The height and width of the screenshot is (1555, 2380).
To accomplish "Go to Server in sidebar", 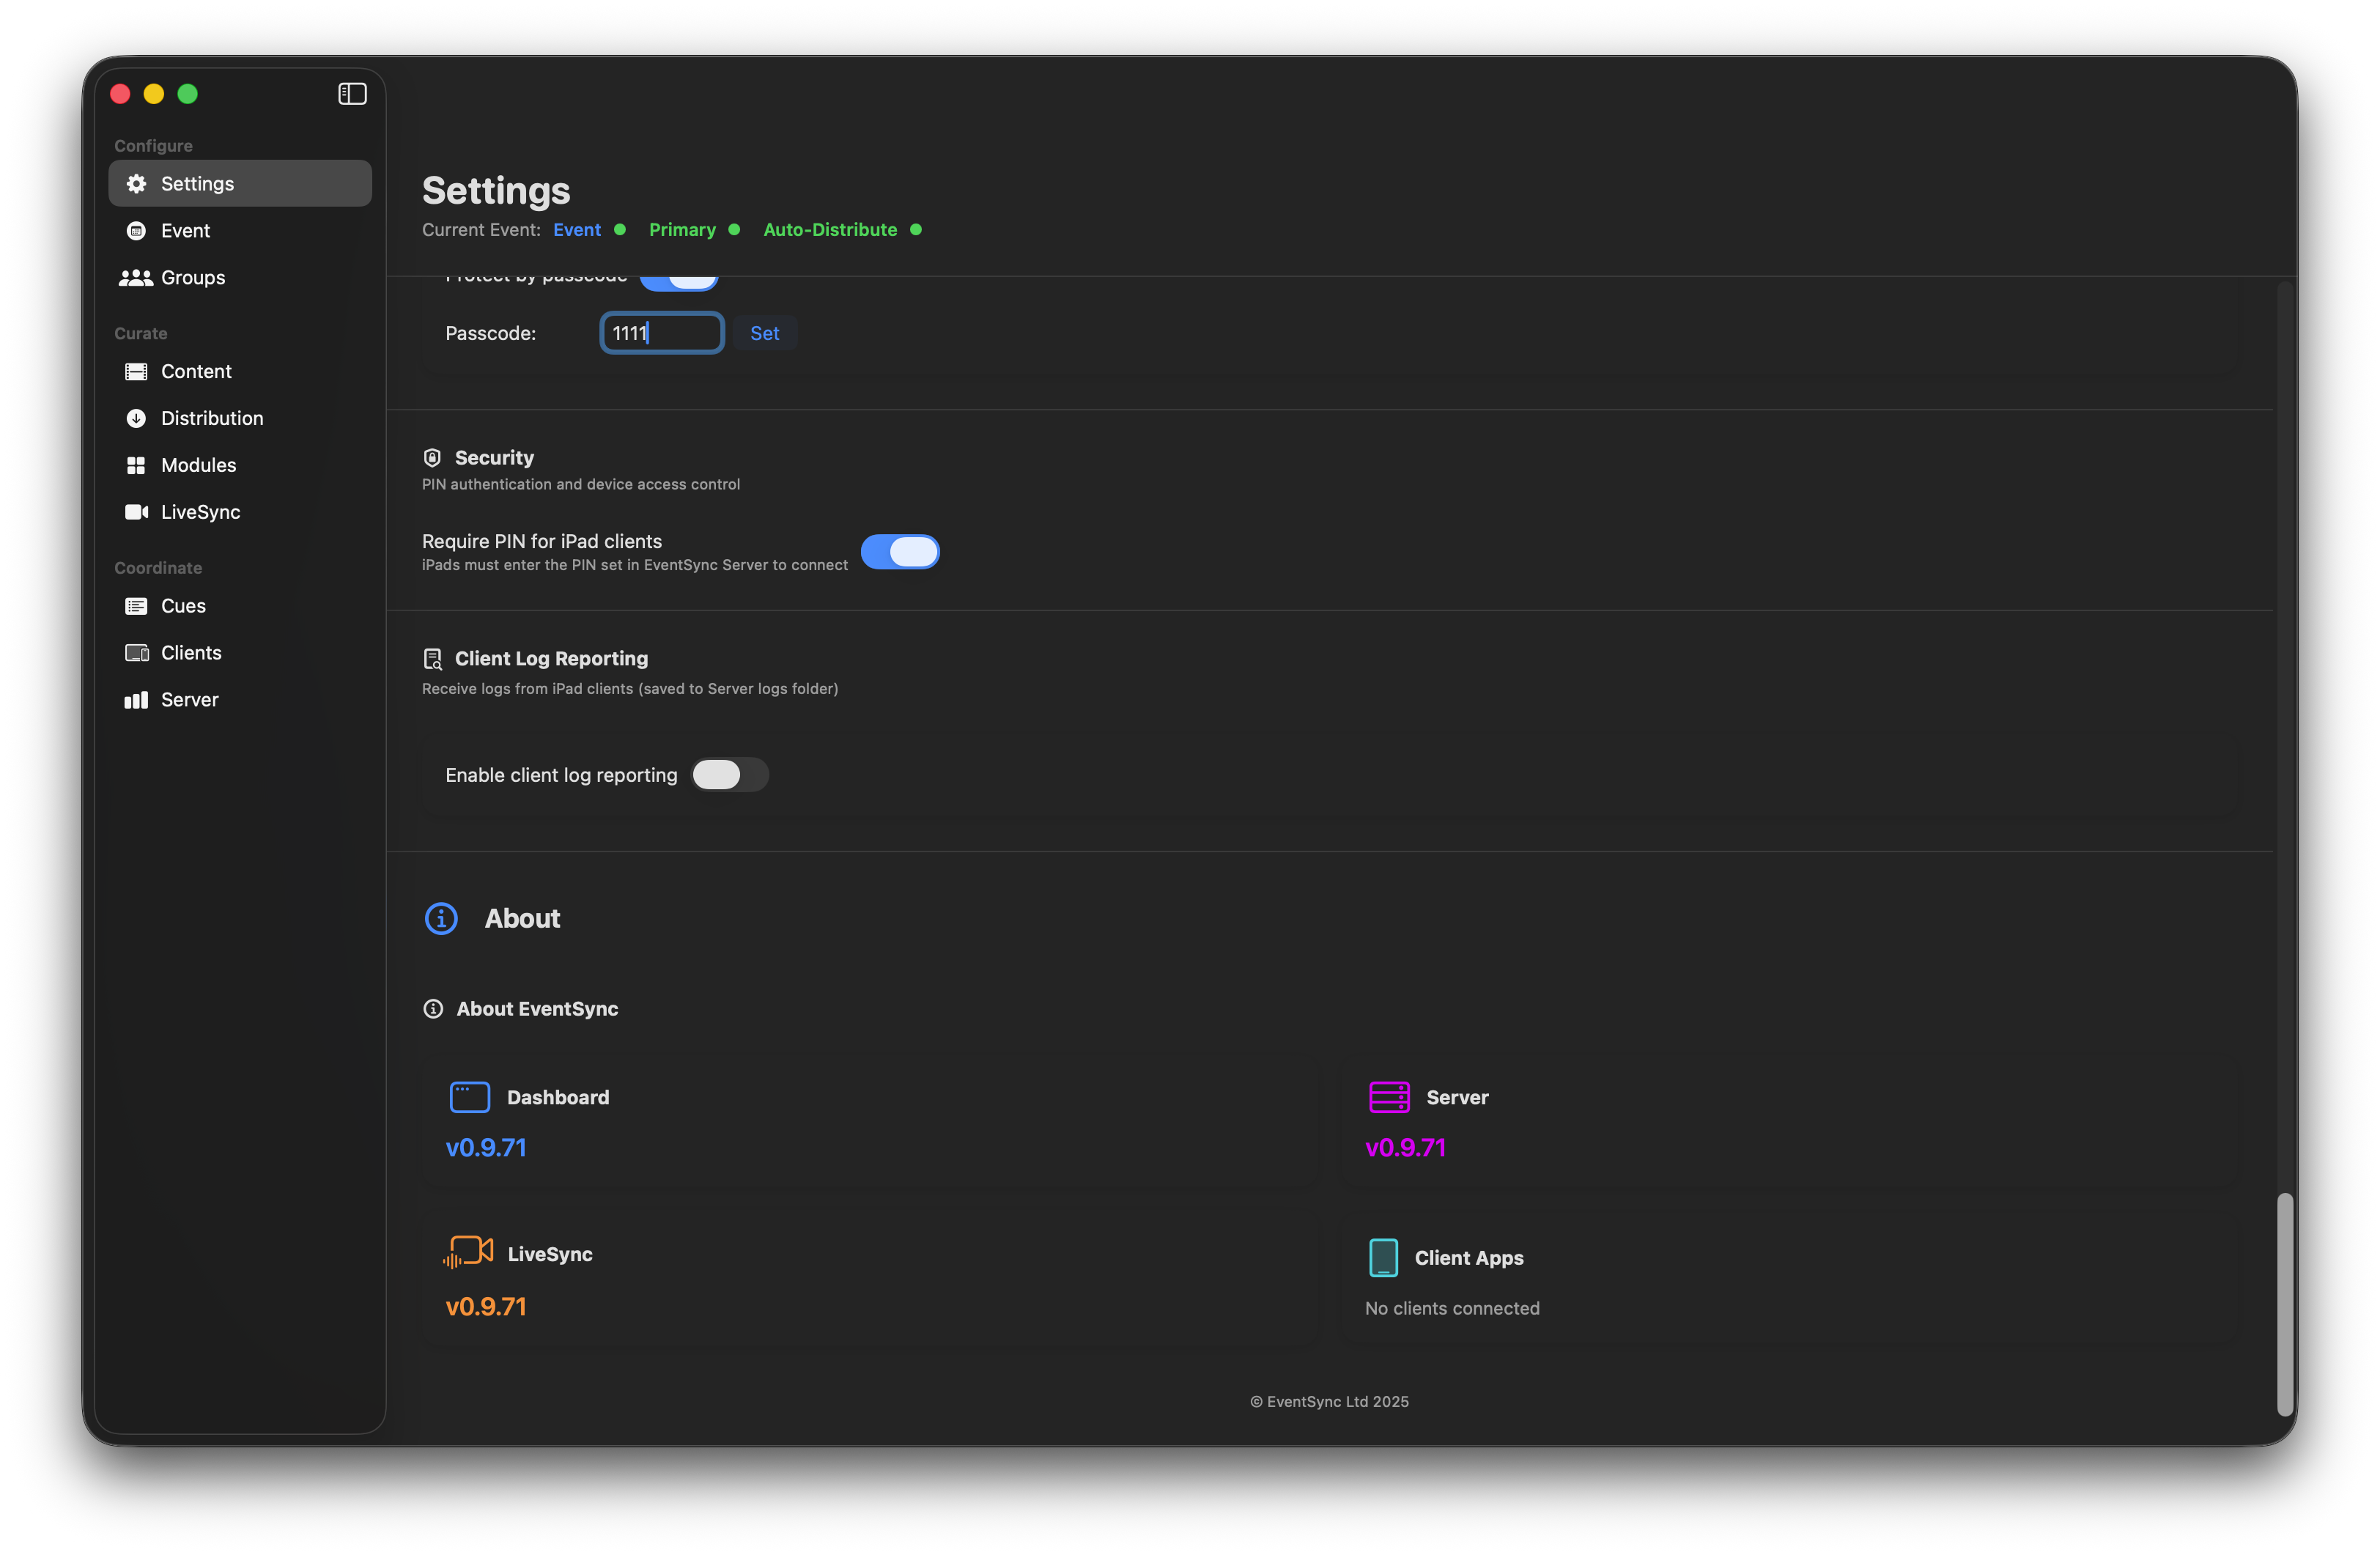I will point(240,700).
